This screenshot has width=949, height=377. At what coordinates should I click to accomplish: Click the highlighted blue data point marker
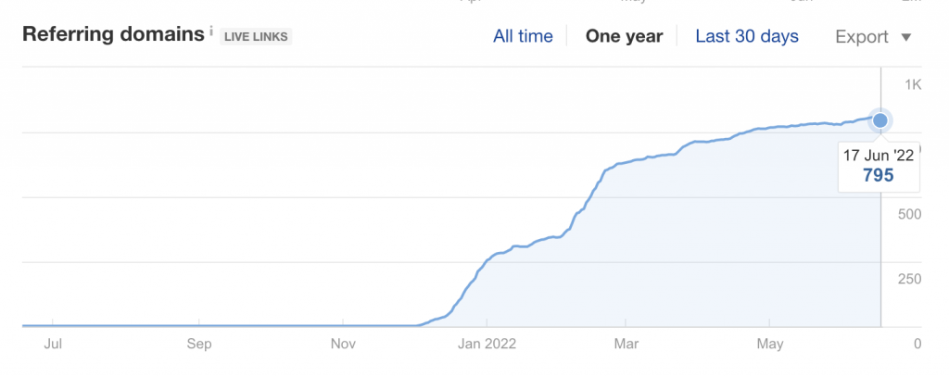pos(880,119)
